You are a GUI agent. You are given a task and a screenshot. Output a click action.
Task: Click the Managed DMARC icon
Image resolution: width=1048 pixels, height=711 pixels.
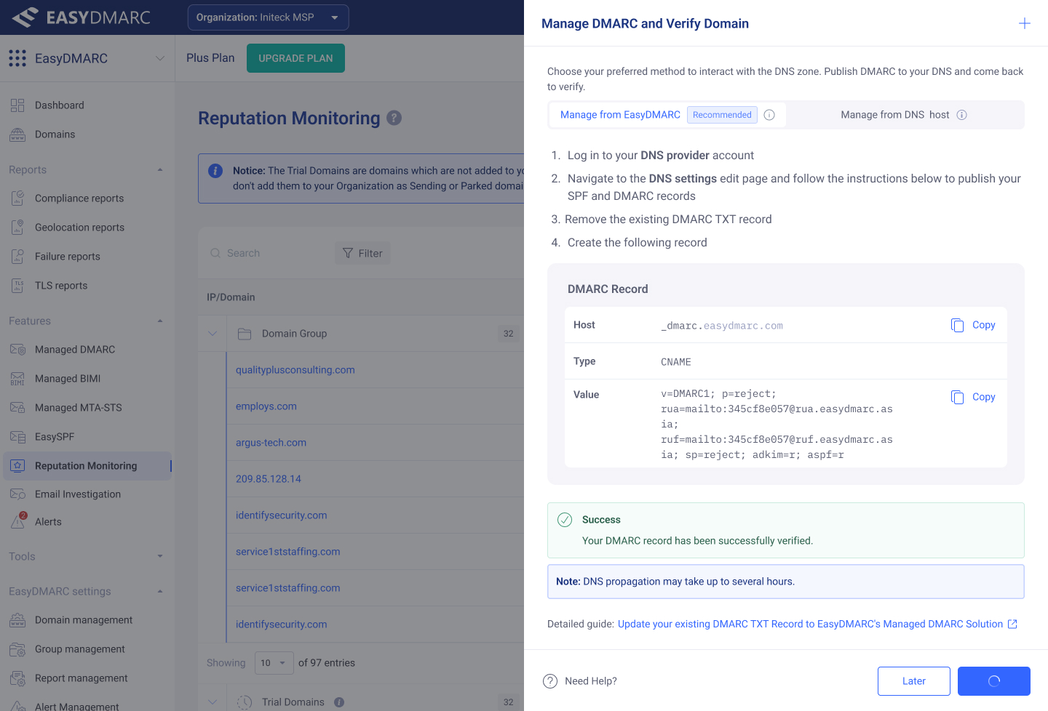click(x=17, y=350)
